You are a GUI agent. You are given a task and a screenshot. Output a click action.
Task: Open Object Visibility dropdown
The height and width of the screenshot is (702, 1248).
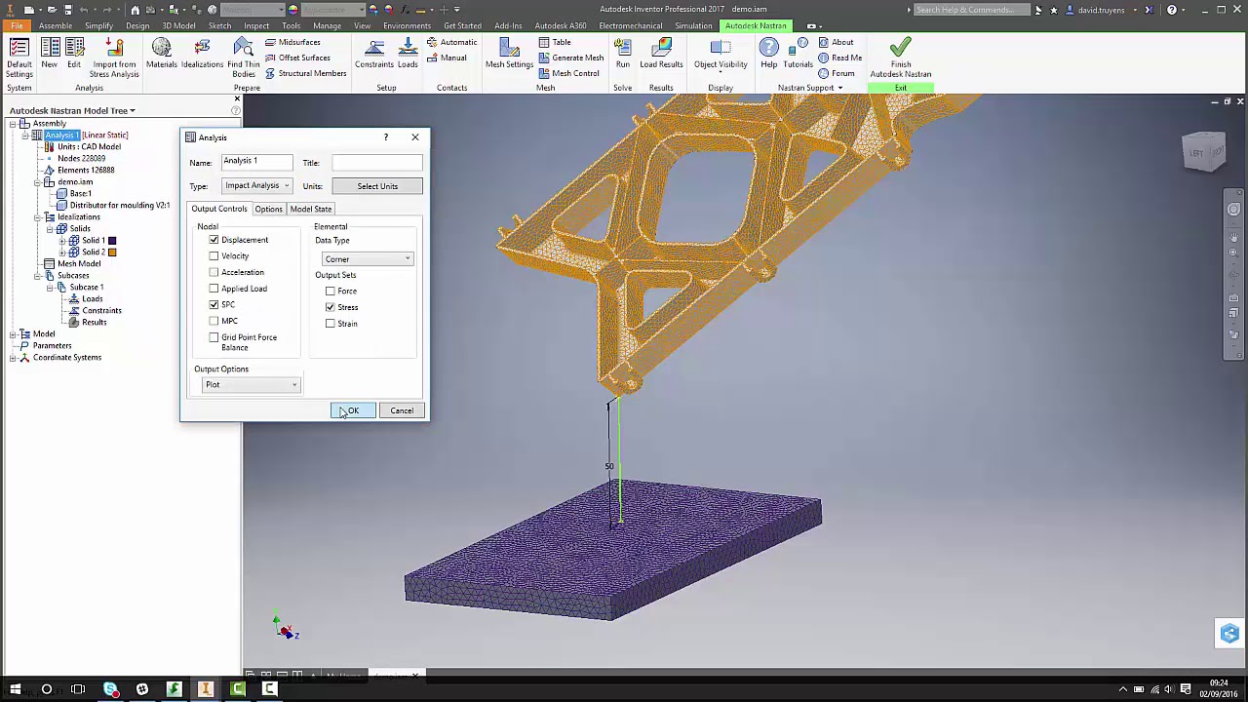721,56
